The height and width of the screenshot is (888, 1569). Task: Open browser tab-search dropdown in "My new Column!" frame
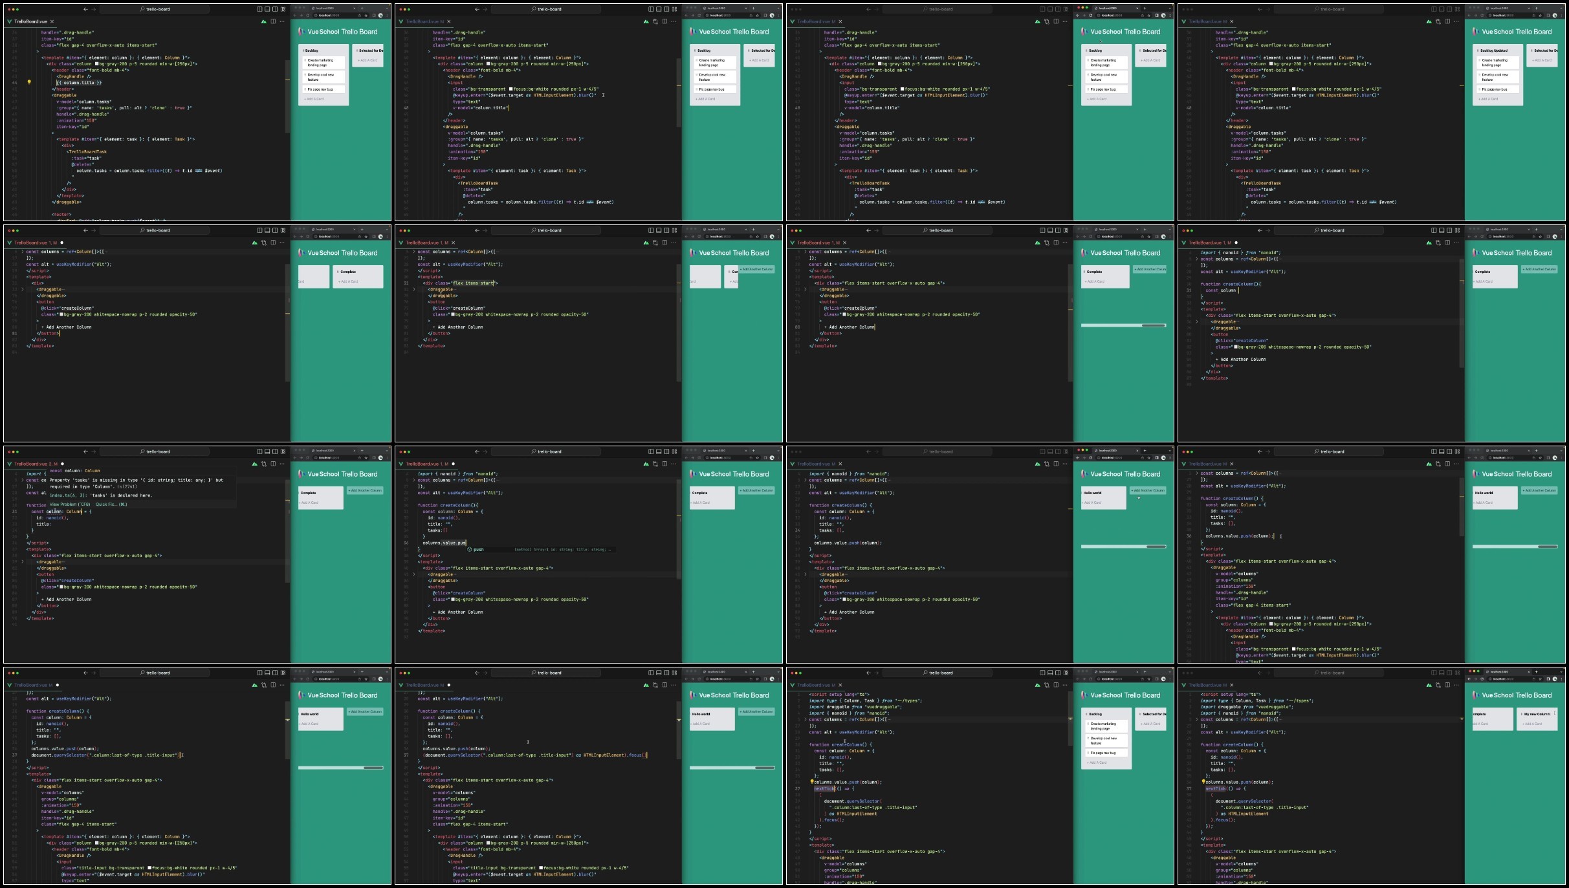1562,671
